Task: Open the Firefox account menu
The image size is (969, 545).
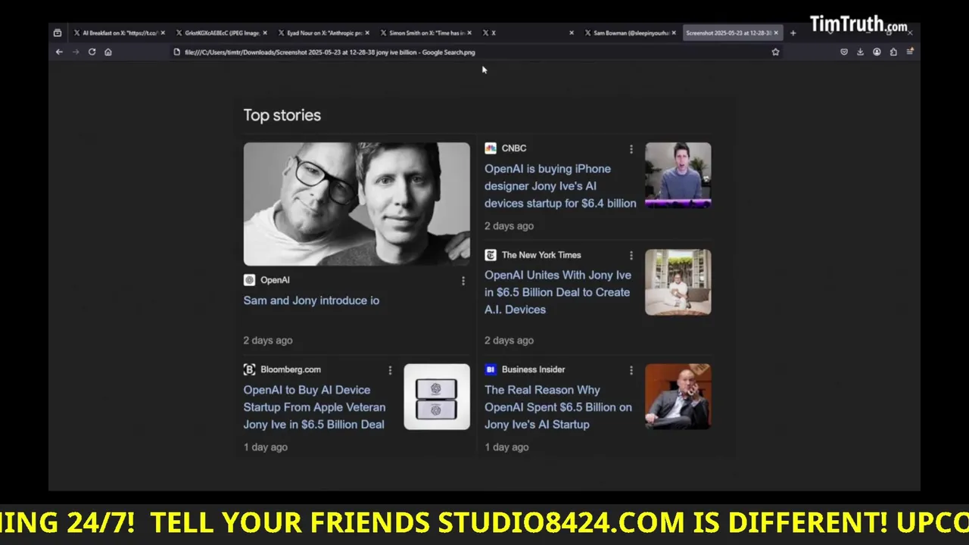Action: point(877,52)
